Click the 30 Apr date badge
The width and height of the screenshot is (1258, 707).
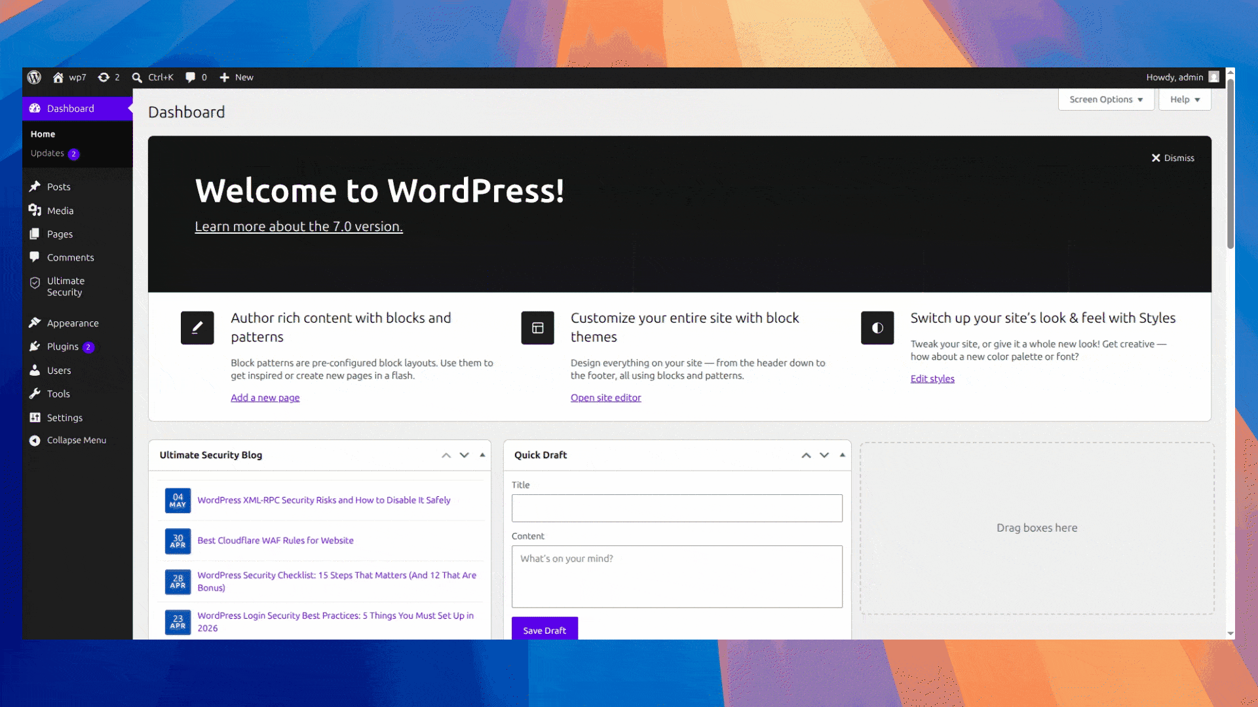click(x=178, y=541)
